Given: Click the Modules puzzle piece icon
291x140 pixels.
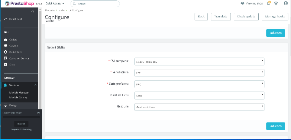Looking at the screenshot, I should pyautogui.click(x=6, y=85).
